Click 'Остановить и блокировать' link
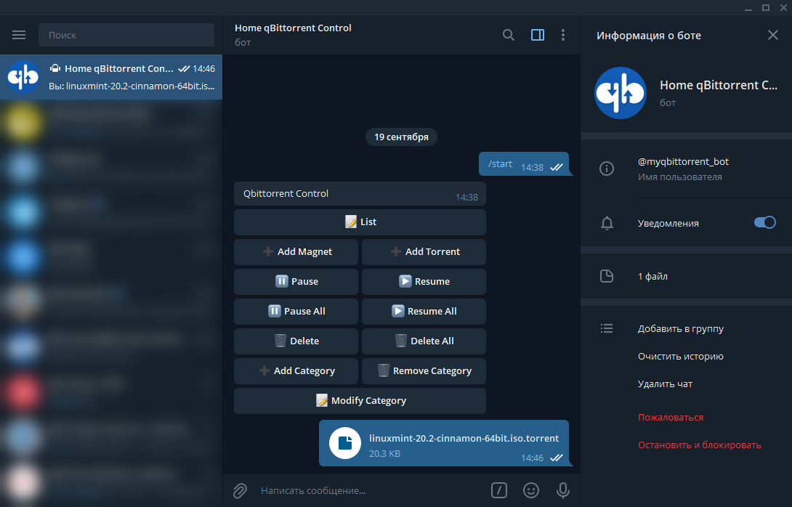The image size is (792, 507). pyautogui.click(x=699, y=445)
